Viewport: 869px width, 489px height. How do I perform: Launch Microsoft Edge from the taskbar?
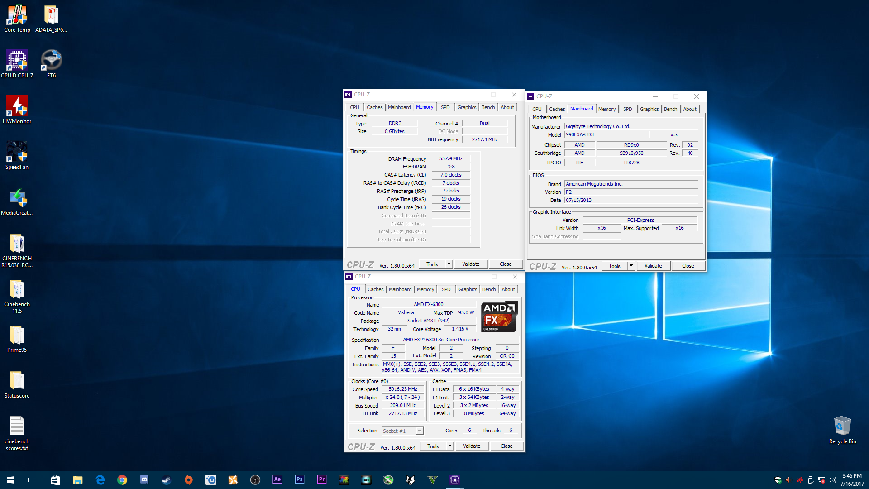click(x=100, y=480)
